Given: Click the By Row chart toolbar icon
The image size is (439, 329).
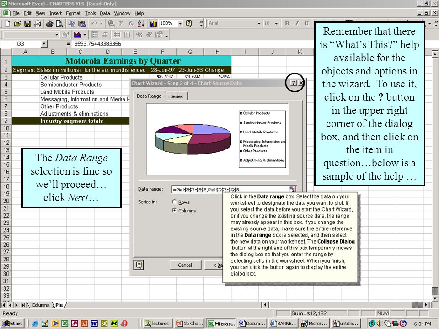Looking at the screenshot, I should (x=117, y=35).
